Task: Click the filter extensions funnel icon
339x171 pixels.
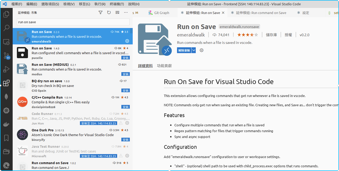Action: click(x=101, y=13)
